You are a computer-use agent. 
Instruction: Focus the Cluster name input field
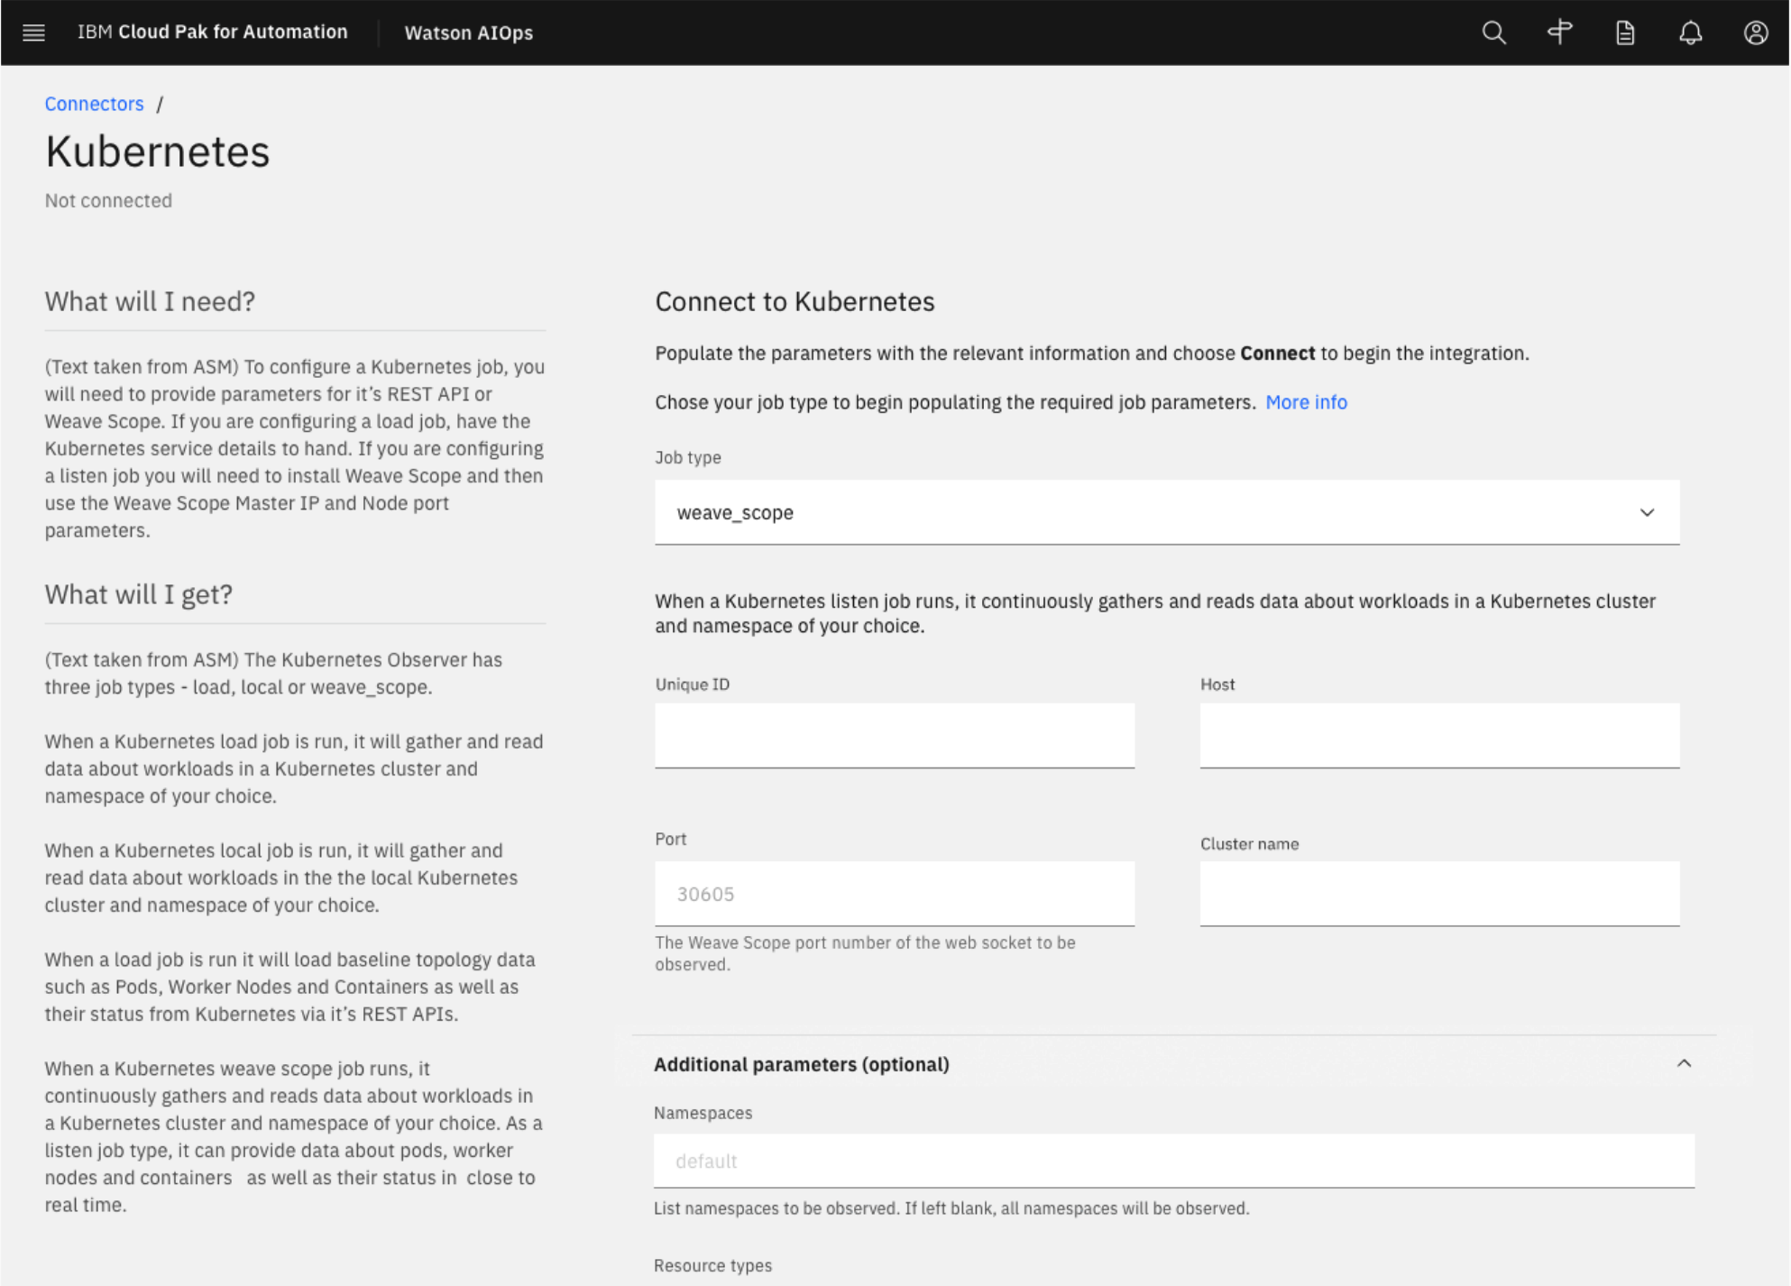point(1438,894)
